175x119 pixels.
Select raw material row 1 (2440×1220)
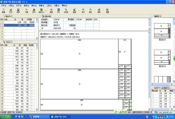17,22
